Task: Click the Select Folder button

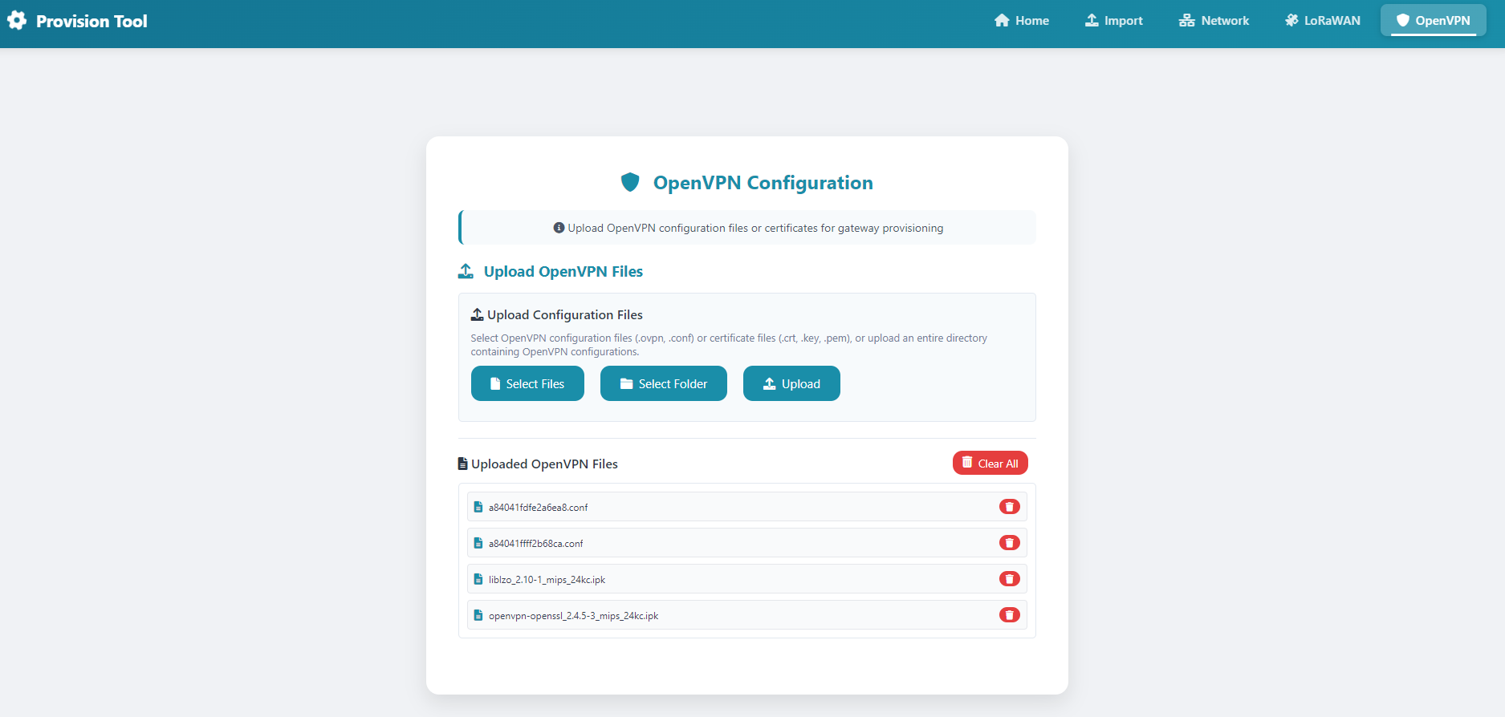Action: point(663,383)
